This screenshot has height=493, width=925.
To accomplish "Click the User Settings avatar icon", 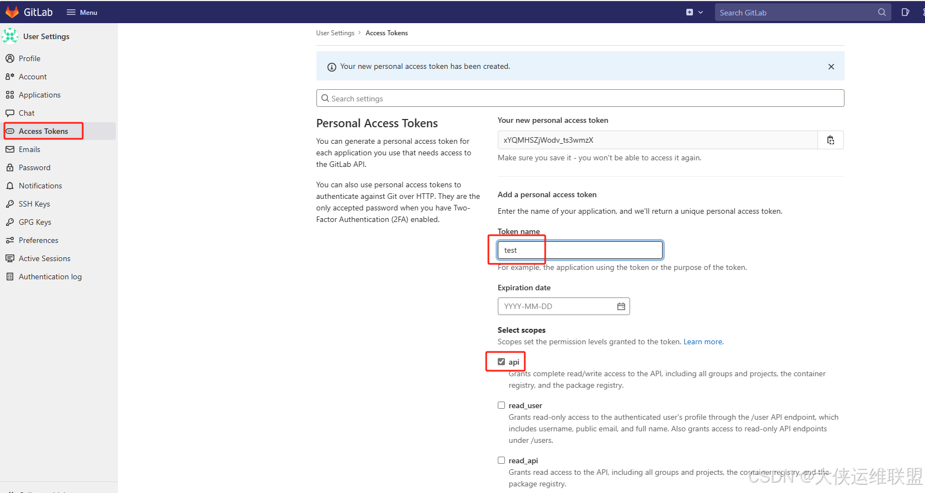I will [x=10, y=36].
